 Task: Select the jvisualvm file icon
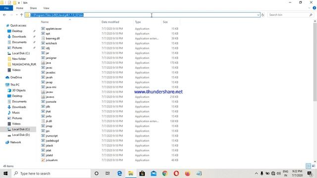point(43,160)
